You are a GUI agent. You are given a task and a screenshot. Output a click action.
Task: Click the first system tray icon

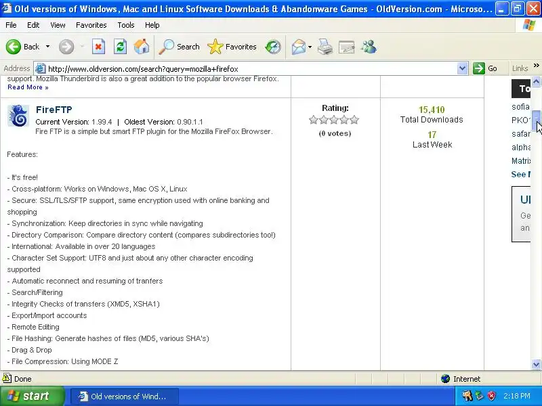[467, 396]
